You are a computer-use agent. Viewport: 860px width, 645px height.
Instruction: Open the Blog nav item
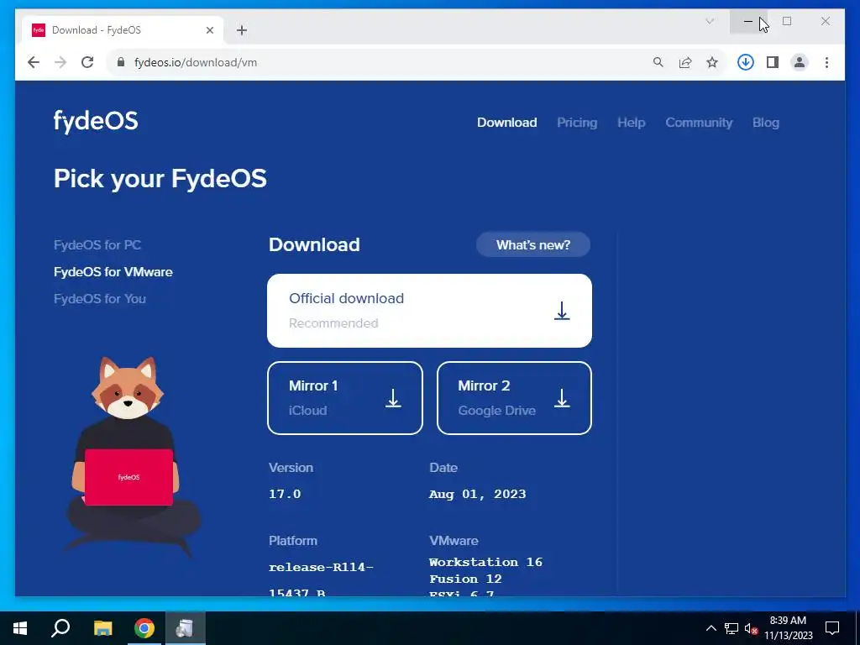pos(766,123)
